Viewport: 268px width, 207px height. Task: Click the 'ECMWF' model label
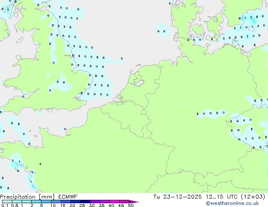[x=68, y=197]
